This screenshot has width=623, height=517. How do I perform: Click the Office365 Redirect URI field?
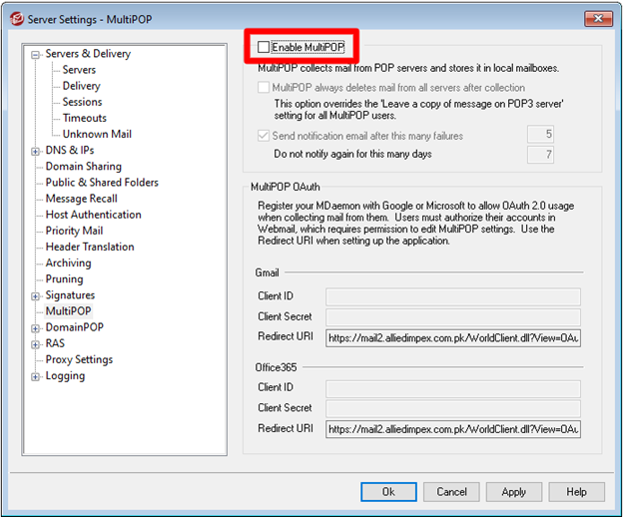[453, 428]
